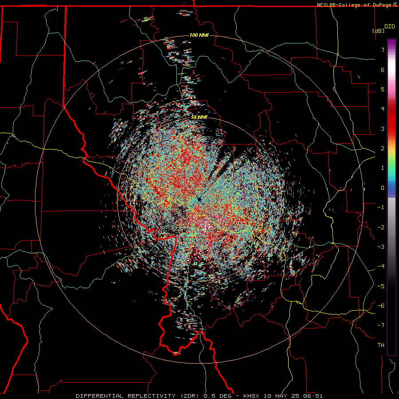This screenshot has height=399, width=399.
Task: Click the TH threshold label on the legend
Action: coord(381,345)
